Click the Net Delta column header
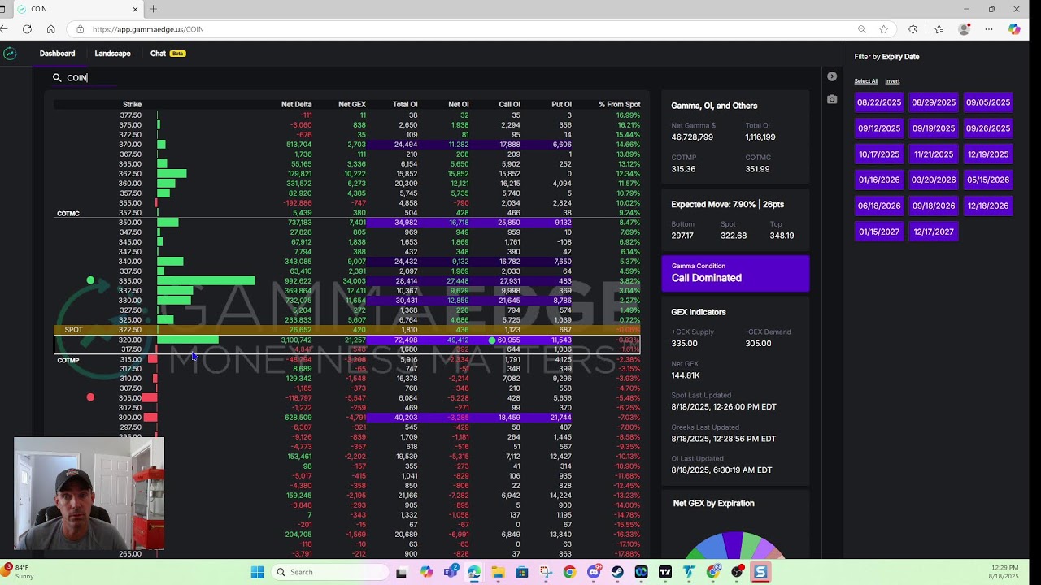The image size is (1041, 585). 296,105
